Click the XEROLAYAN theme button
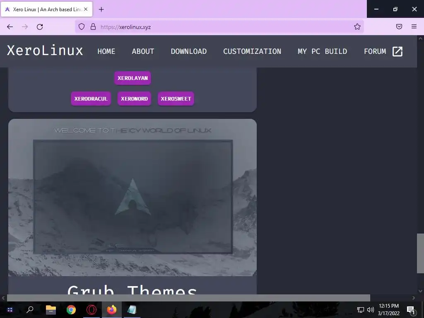 point(132,78)
